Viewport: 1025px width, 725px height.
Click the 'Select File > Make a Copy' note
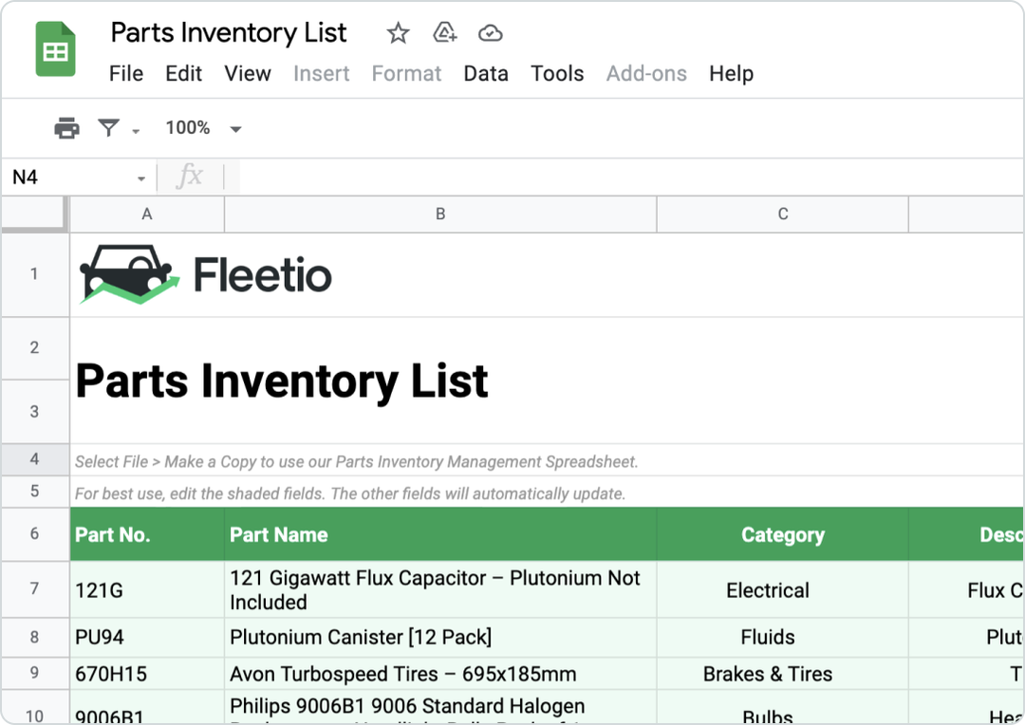pos(356,461)
